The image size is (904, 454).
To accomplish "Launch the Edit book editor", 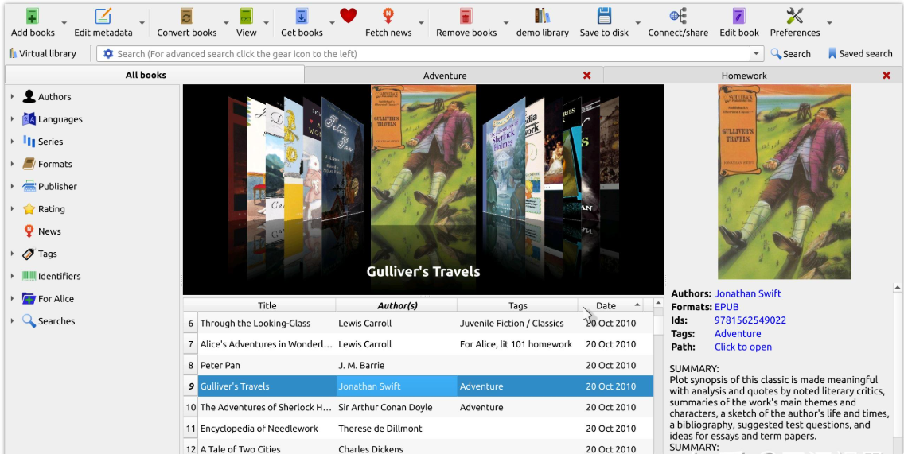I will 739,22.
